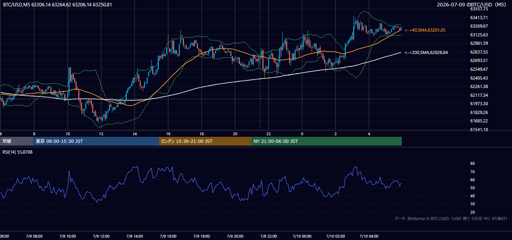
Task: Select the NY 21:00-06:00 JST session bar
Action: tap(327, 141)
